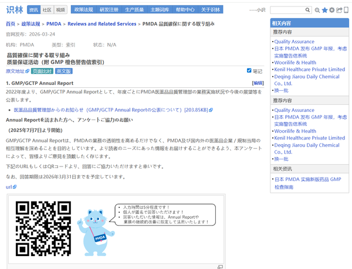
Task: Switch to mobile view via the phone icon
Action: coord(346,10)
